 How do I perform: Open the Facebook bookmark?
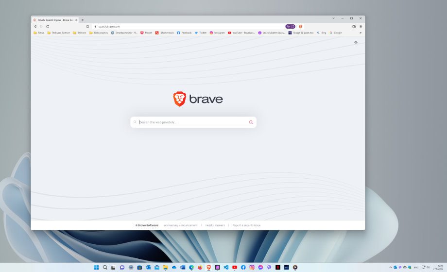click(184, 33)
